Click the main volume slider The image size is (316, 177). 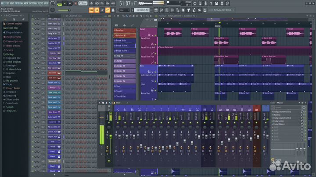tap(64, 10)
